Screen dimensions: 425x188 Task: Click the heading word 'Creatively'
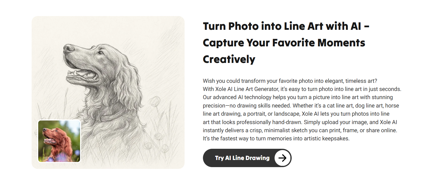(x=229, y=59)
